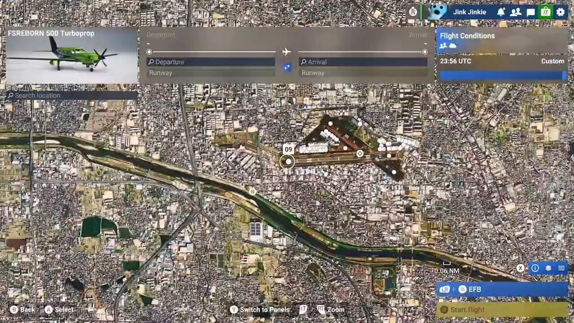
Task: Select the runway center waypoint marker
Action: tap(360, 154)
